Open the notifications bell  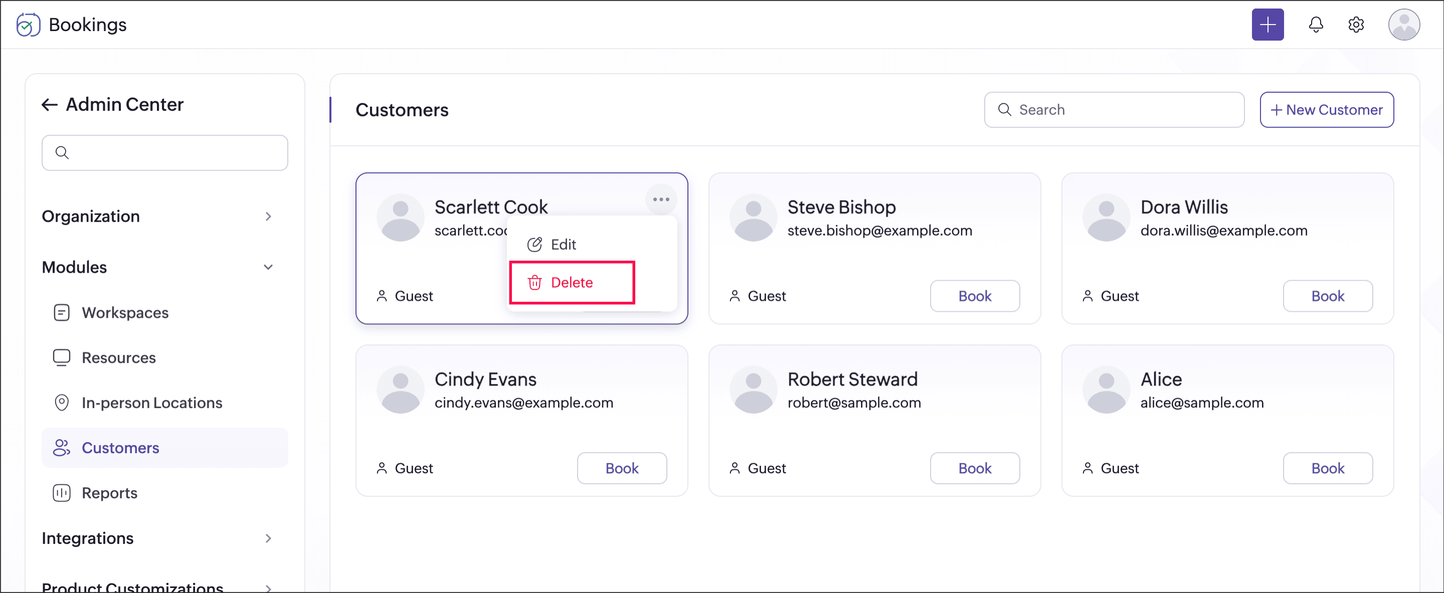[x=1316, y=25]
